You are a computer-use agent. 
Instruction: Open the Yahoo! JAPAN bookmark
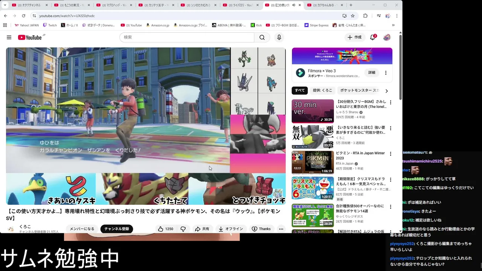(x=26, y=25)
